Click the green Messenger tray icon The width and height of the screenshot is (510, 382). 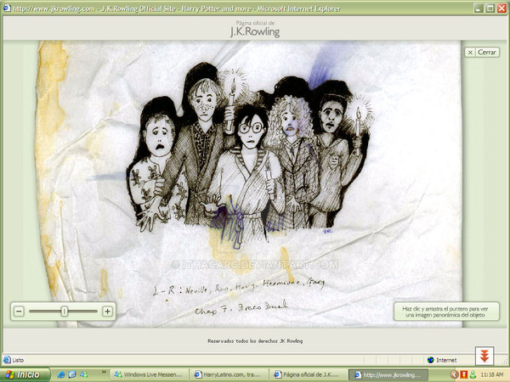click(473, 375)
